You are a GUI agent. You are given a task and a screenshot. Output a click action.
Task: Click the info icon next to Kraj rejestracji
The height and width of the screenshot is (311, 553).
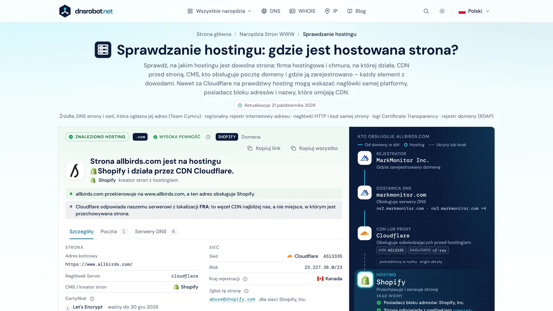tap(245, 279)
